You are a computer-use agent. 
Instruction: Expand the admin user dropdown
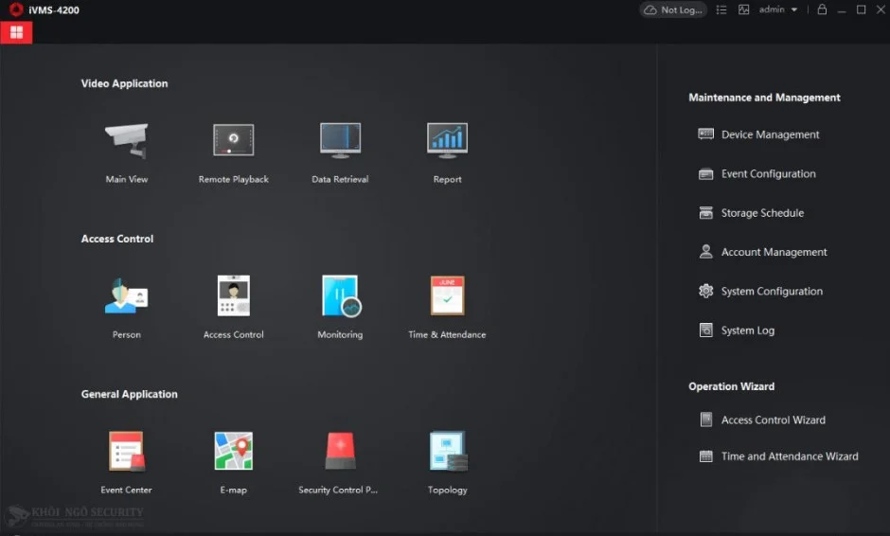click(778, 9)
